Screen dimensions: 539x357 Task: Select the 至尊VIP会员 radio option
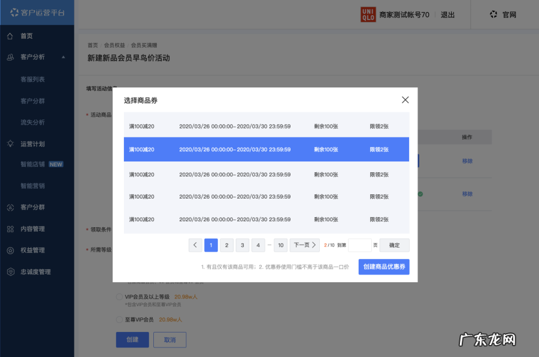click(x=120, y=319)
